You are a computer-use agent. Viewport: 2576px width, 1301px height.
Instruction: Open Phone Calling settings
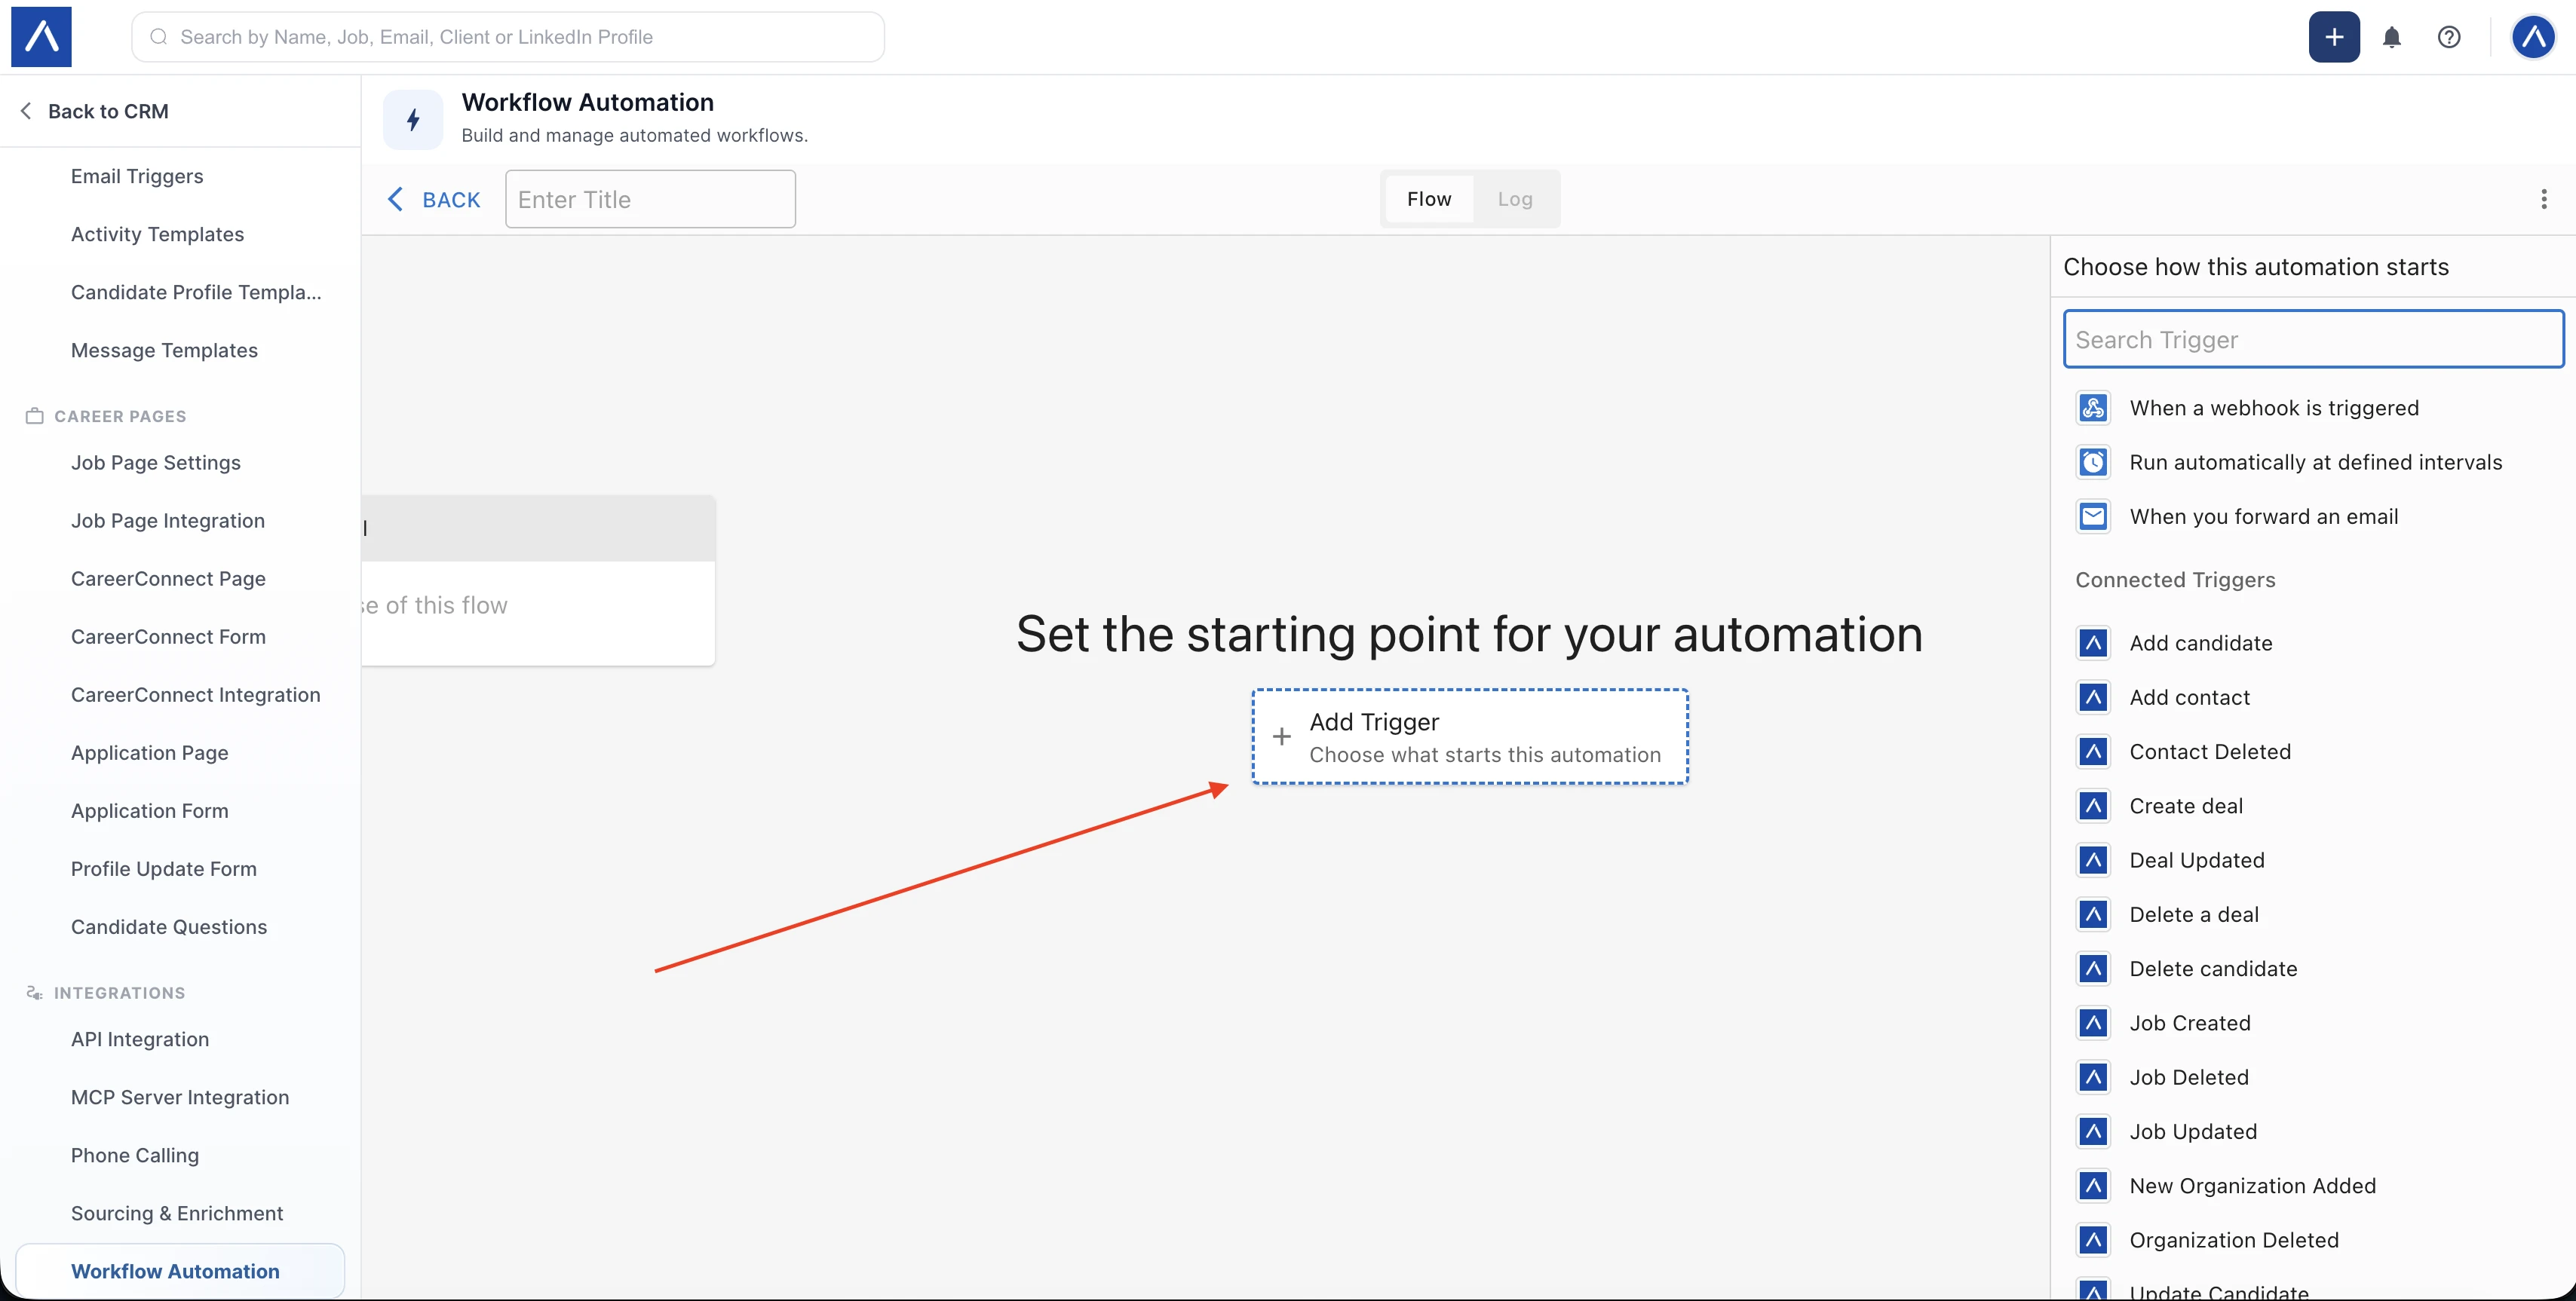point(134,1155)
